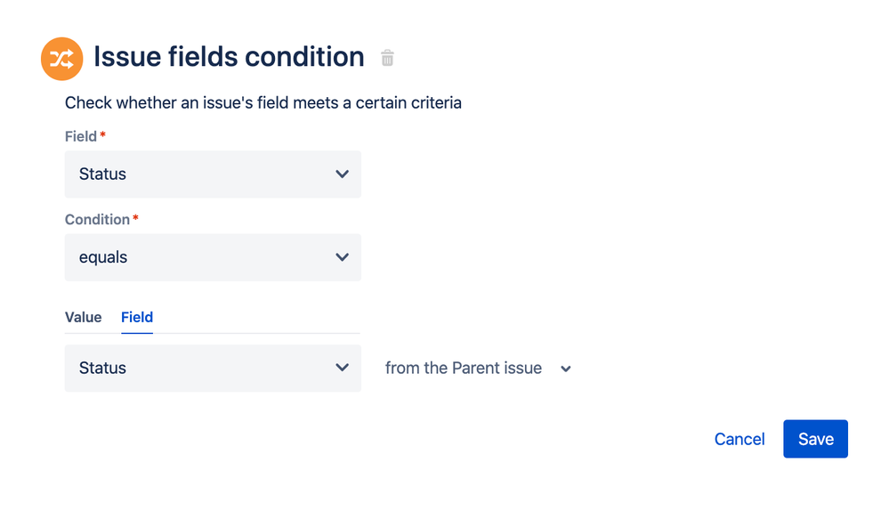Save the issue fields condition

coord(815,439)
